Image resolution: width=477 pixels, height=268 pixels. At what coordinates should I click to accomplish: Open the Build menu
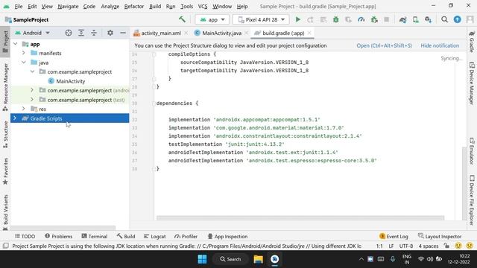155,7
